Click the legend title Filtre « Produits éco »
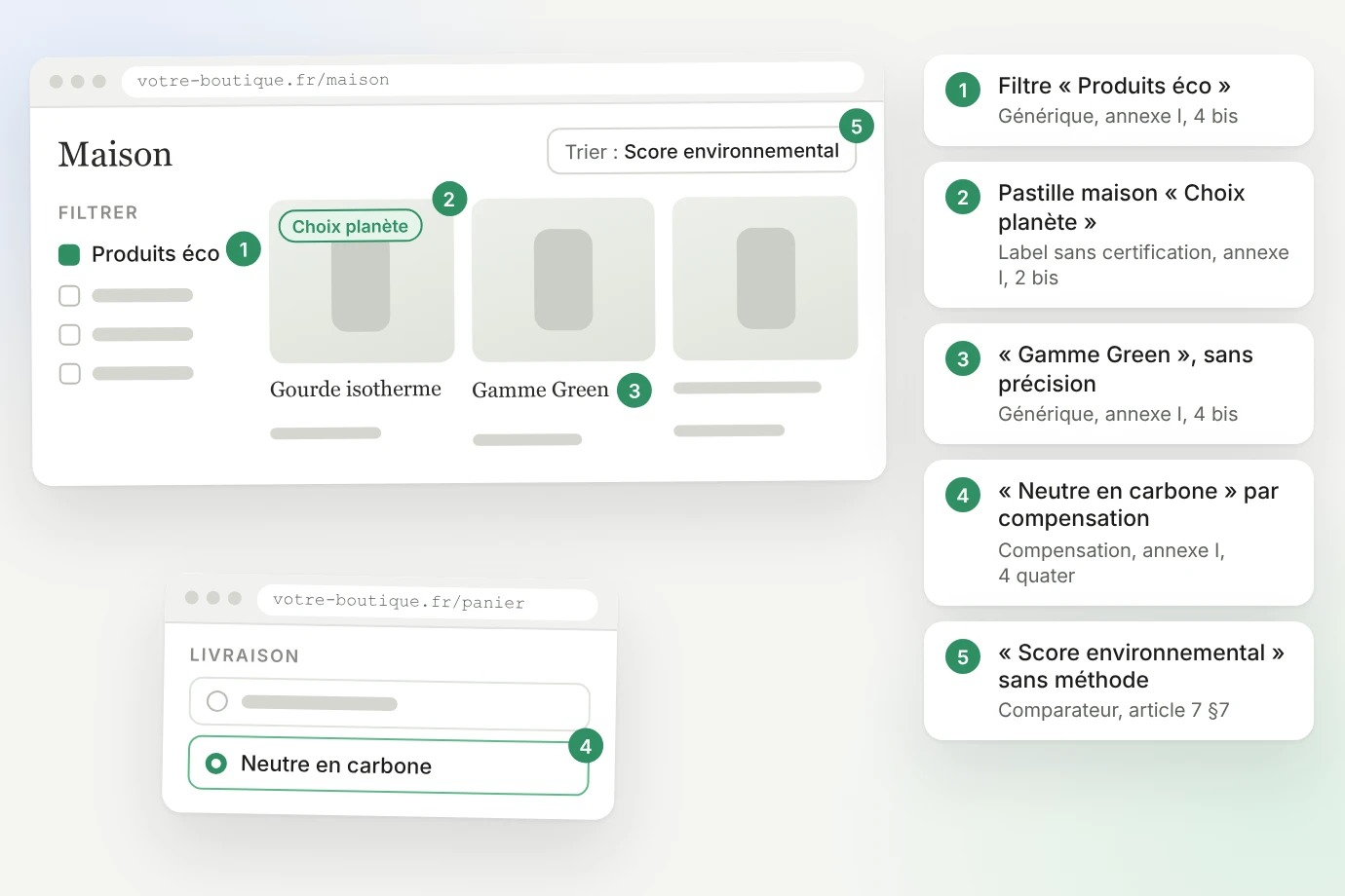This screenshot has width=1345, height=896. pyautogui.click(x=1114, y=86)
